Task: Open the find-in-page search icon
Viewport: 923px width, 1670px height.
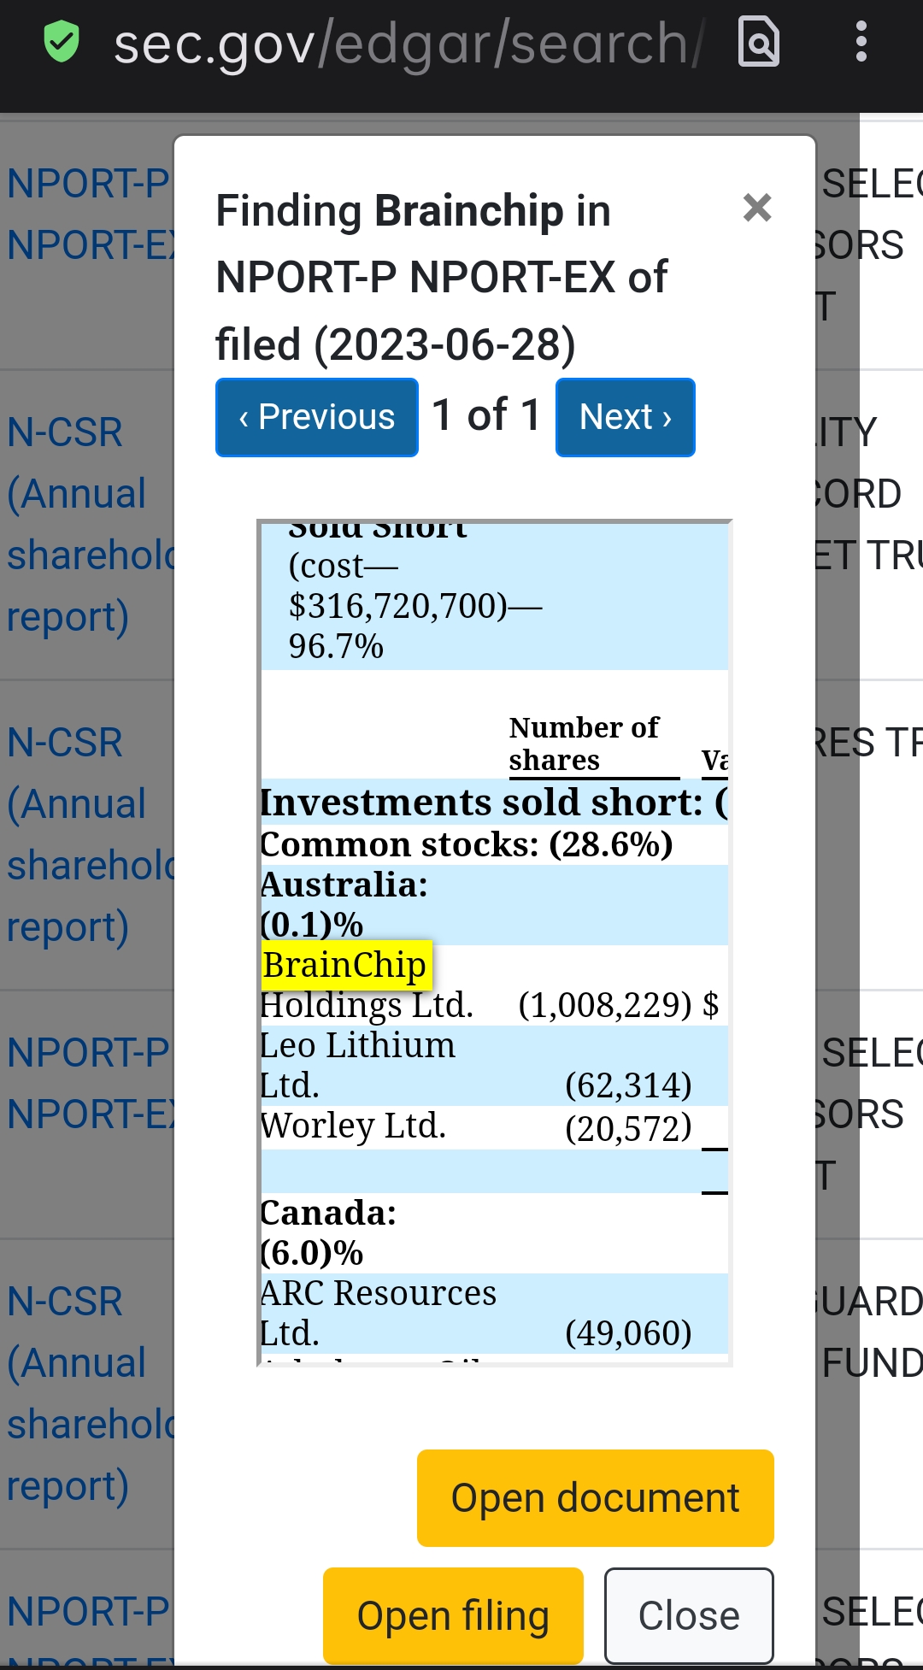Action: pos(759,41)
